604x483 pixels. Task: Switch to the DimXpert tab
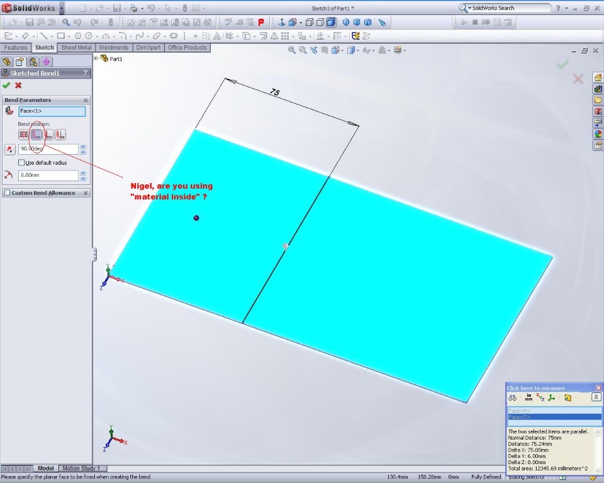click(148, 48)
